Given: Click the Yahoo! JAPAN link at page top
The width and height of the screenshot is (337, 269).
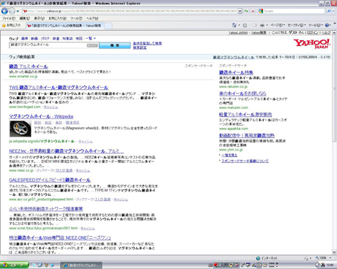Looking at the screenshot, I should [x=238, y=33].
